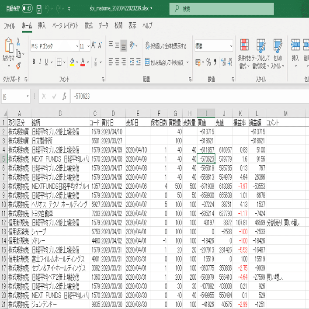The image size is (309, 309).
Task: Switch to the データ tab
Action: (x=104, y=25)
